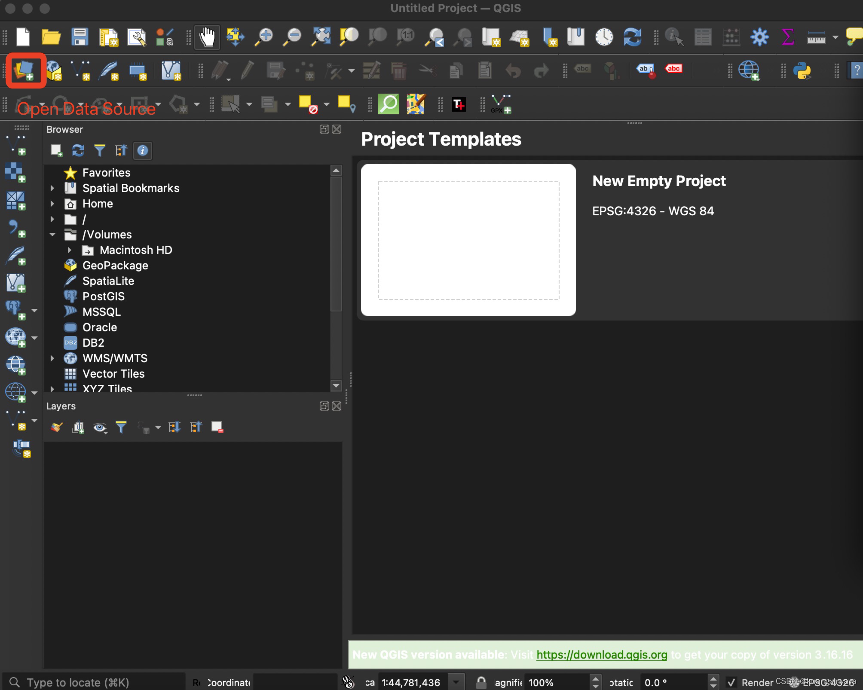Collapse the /Volumes folder
This screenshot has width=863, height=690.
tap(52, 235)
